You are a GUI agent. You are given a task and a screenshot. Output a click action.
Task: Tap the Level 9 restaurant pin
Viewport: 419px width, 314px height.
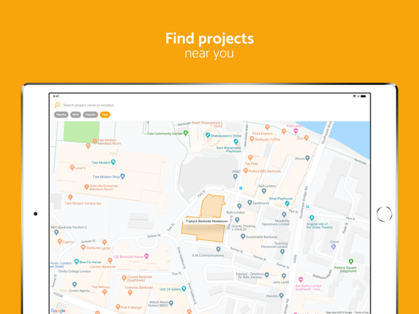(72, 168)
